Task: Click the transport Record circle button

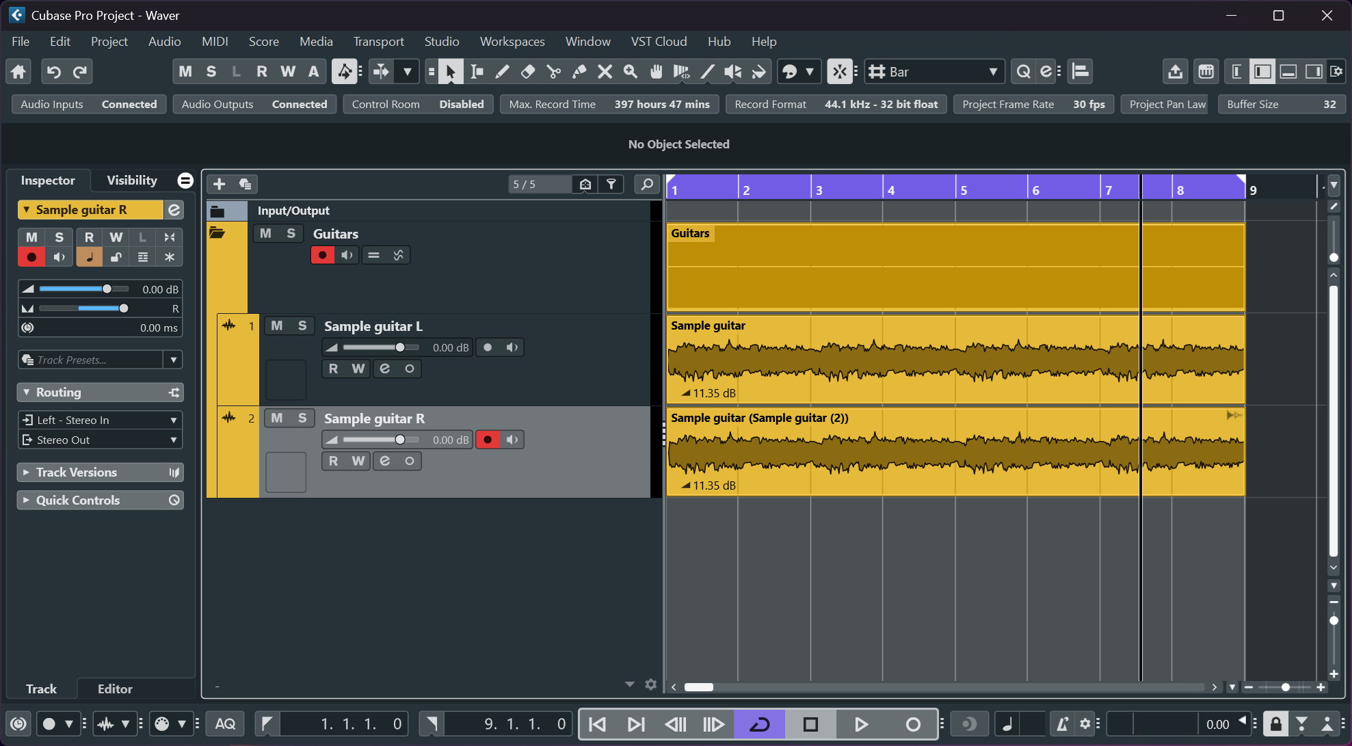Action: (x=912, y=724)
